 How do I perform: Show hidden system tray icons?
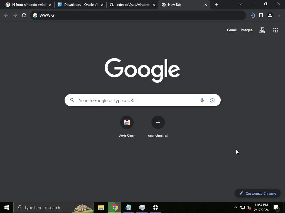pyautogui.click(x=235, y=207)
